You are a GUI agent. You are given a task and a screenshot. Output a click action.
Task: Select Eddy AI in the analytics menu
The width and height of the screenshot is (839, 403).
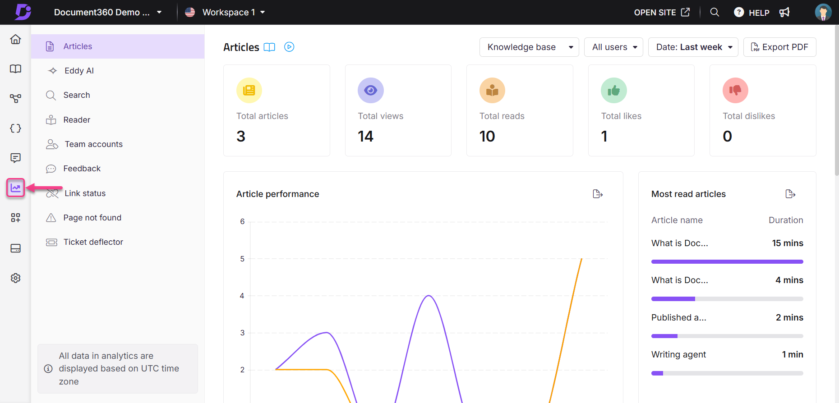click(x=118, y=71)
